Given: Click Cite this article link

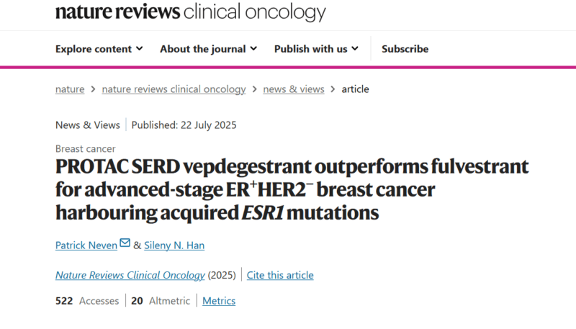Looking at the screenshot, I should coord(280,275).
